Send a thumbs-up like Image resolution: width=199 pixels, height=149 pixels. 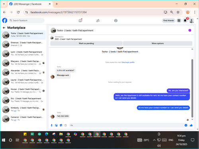(x=191, y=125)
